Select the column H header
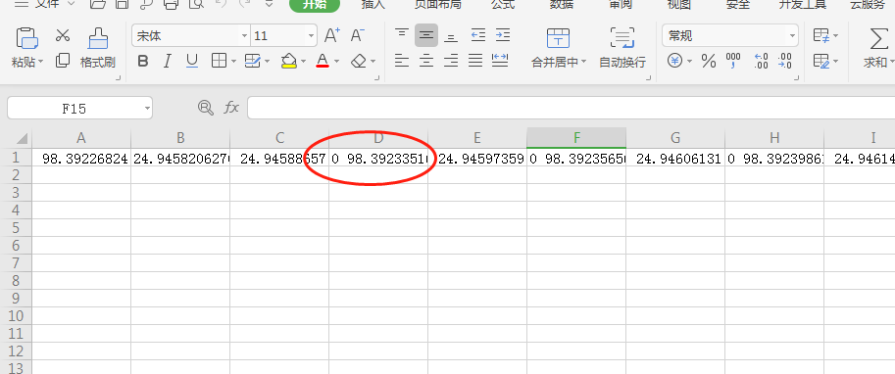The width and height of the screenshot is (895, 374). (774, 137)
